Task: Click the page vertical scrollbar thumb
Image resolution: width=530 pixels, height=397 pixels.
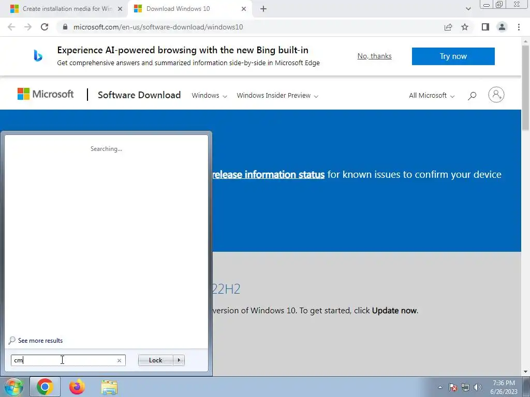Action: [x=525, y=88]
